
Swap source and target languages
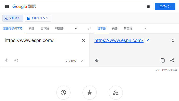[89, 29]
